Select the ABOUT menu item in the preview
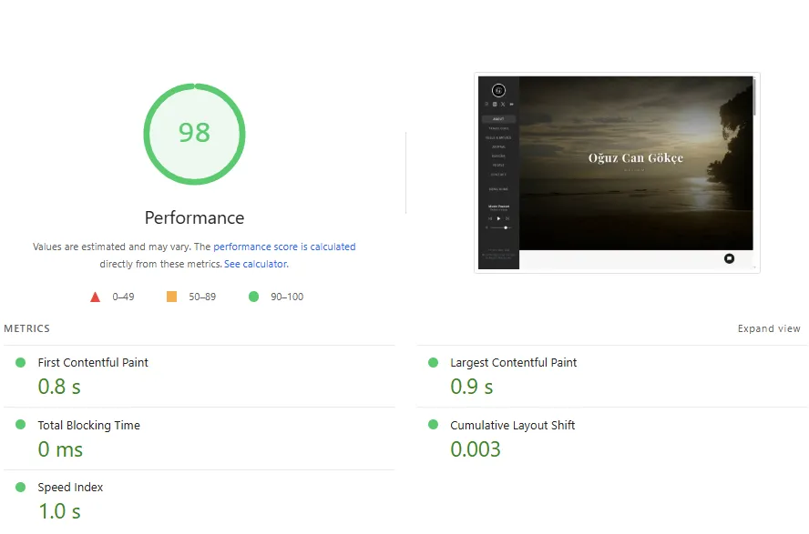 click(498, 119)
